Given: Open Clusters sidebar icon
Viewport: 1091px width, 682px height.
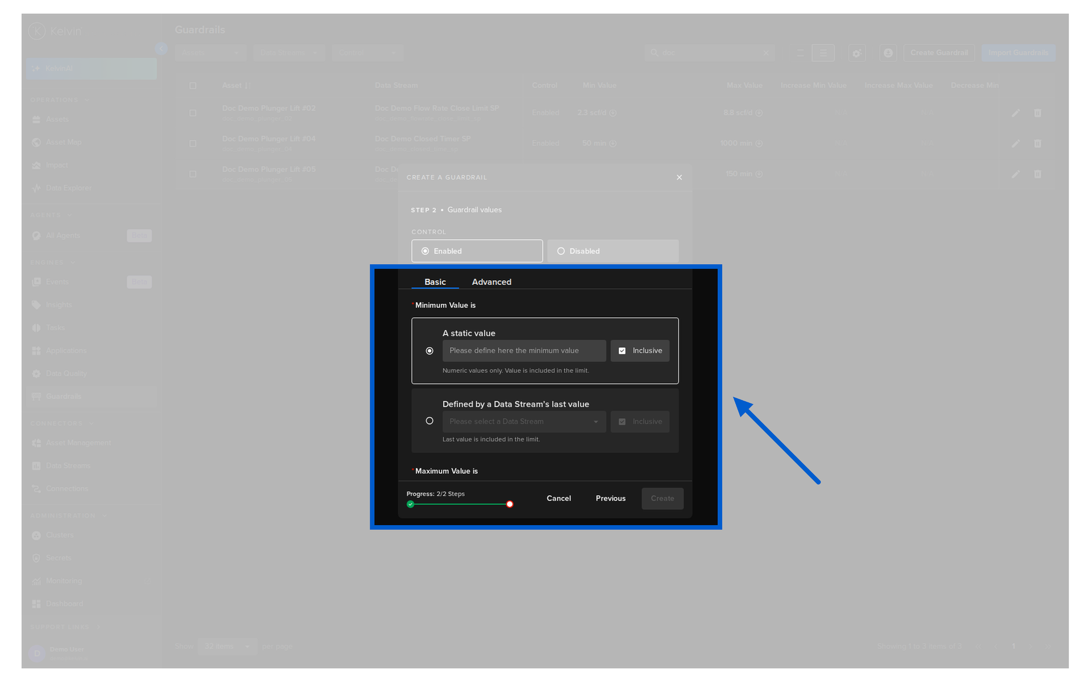Looking at the screenshot, I should (x=36, y=535).
